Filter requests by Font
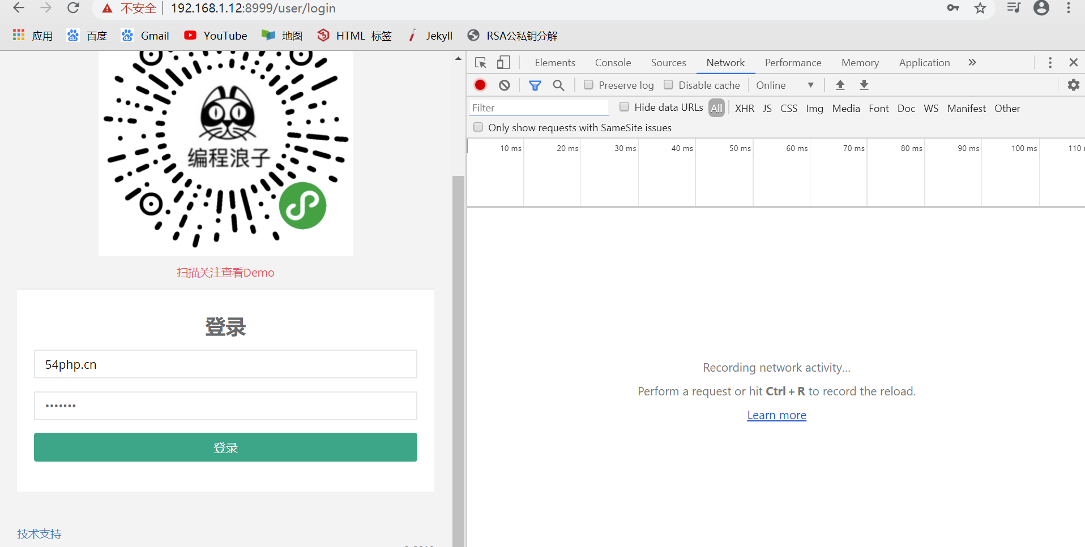 [879, 108]
